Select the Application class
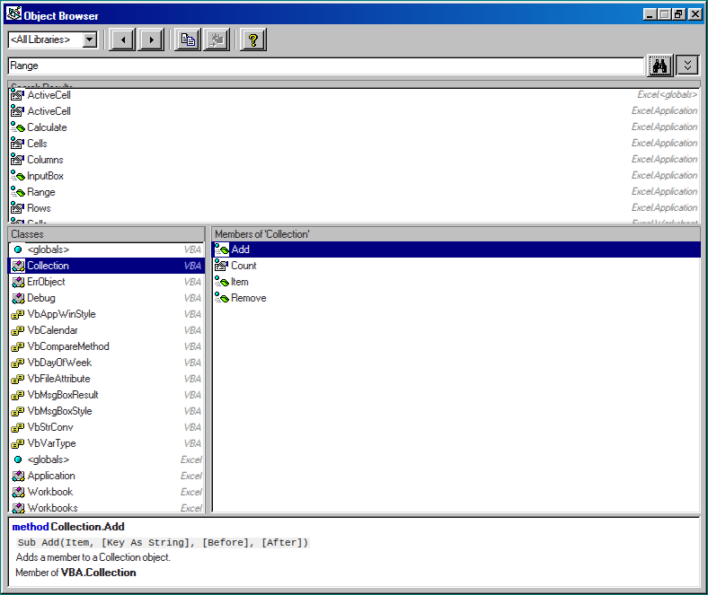This screenshot has width=708, height=595. [106, 476]
